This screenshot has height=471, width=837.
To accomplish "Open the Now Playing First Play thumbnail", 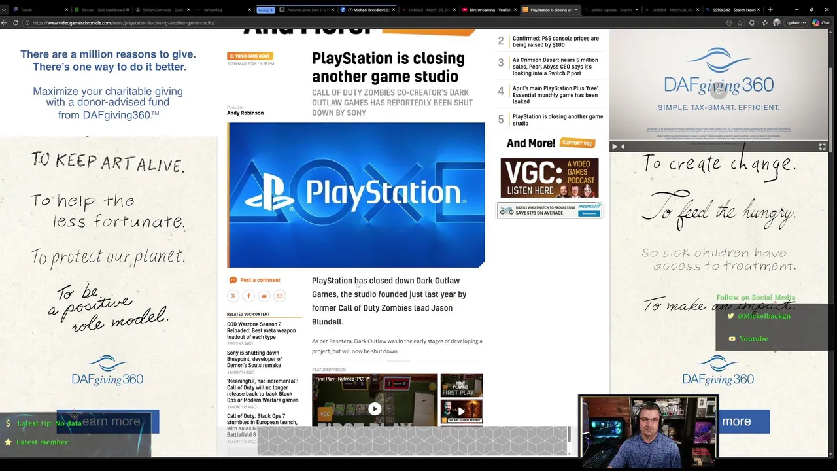I will [461, 385].
